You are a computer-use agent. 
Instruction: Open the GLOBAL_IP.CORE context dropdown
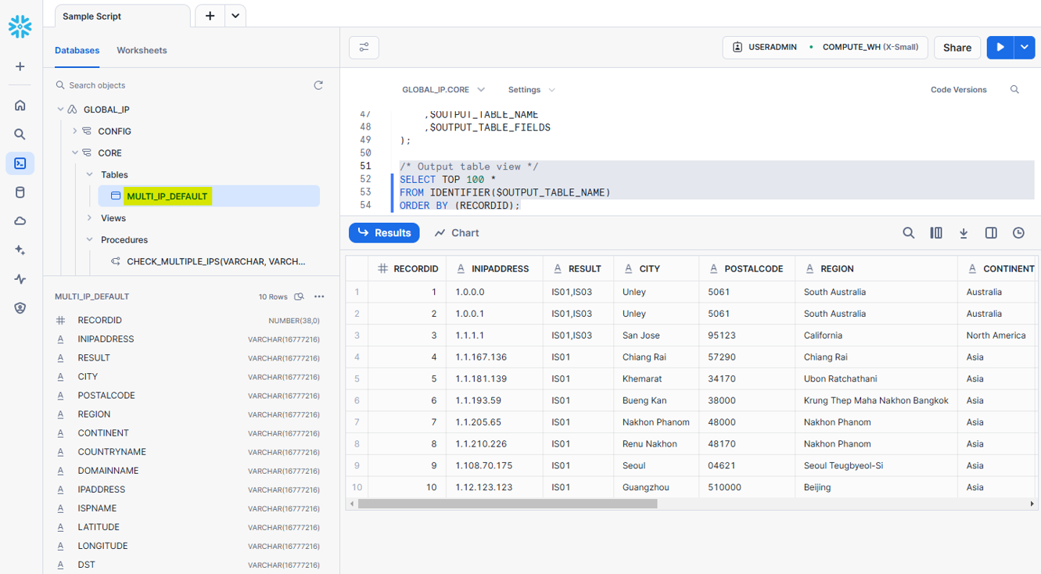[x=443, y=90]
